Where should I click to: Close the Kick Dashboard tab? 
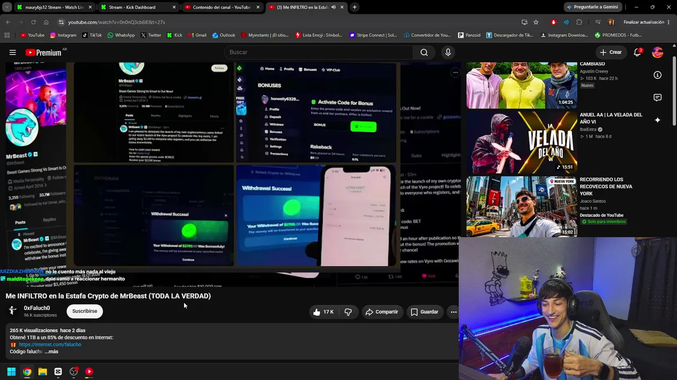174,7
